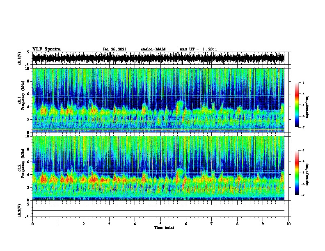Click the "8" kHz tick on ch.2 spectrogram axis
Viewport: 325px width, 251px height.
pyautogui.click(x=29, y=149)
